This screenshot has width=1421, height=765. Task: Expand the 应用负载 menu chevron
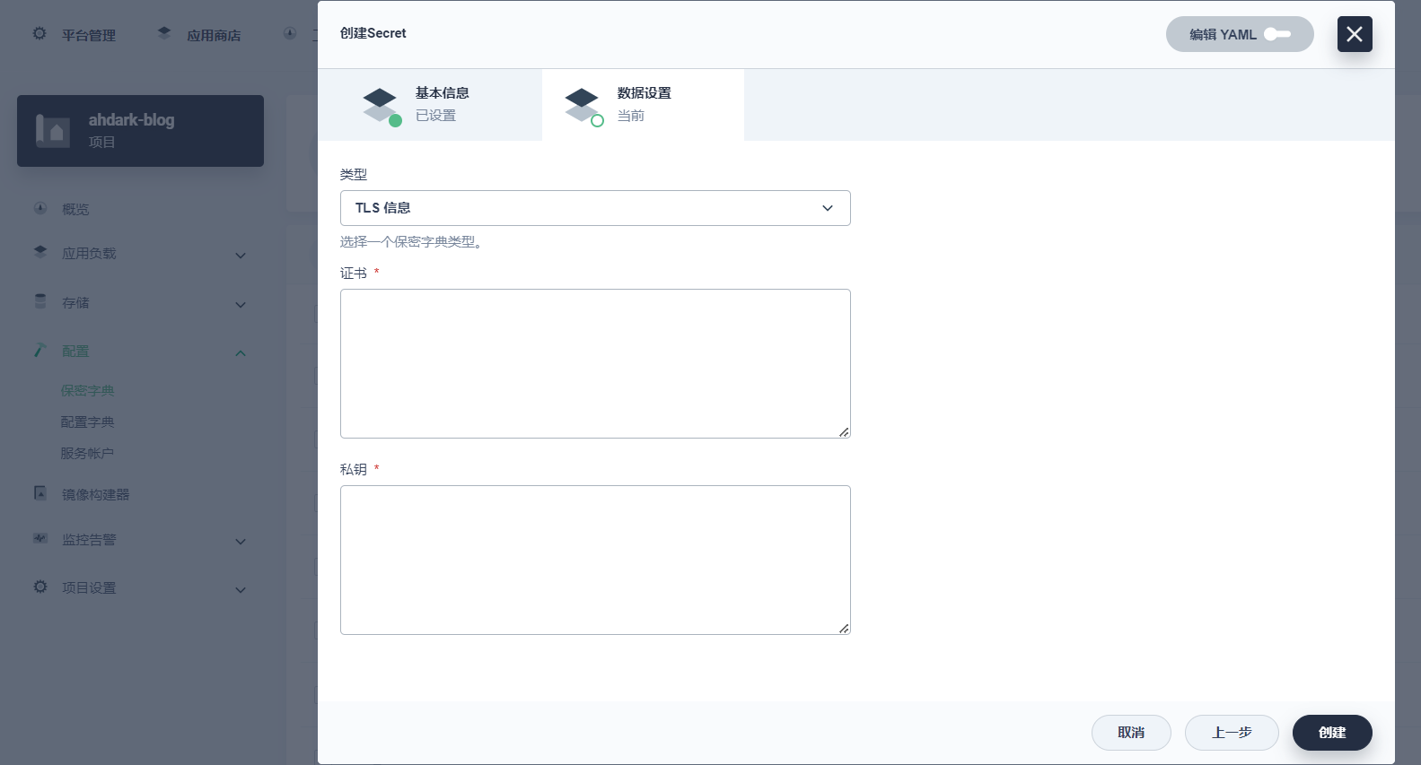(x=240, y=255)
